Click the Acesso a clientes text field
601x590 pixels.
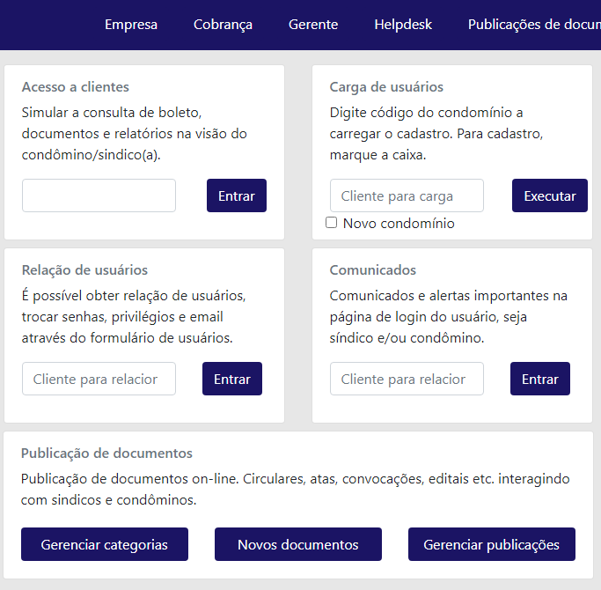(99, 195)
